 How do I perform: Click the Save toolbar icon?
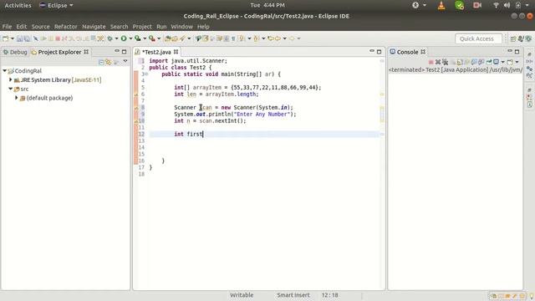(19, 38)
